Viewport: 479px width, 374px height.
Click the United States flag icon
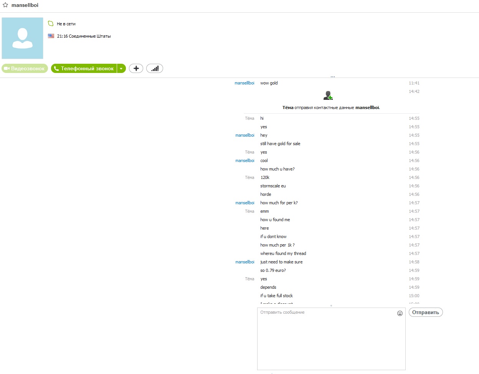point(51,36)
